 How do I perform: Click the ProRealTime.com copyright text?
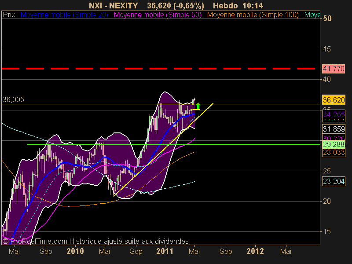tap(95, 241)
